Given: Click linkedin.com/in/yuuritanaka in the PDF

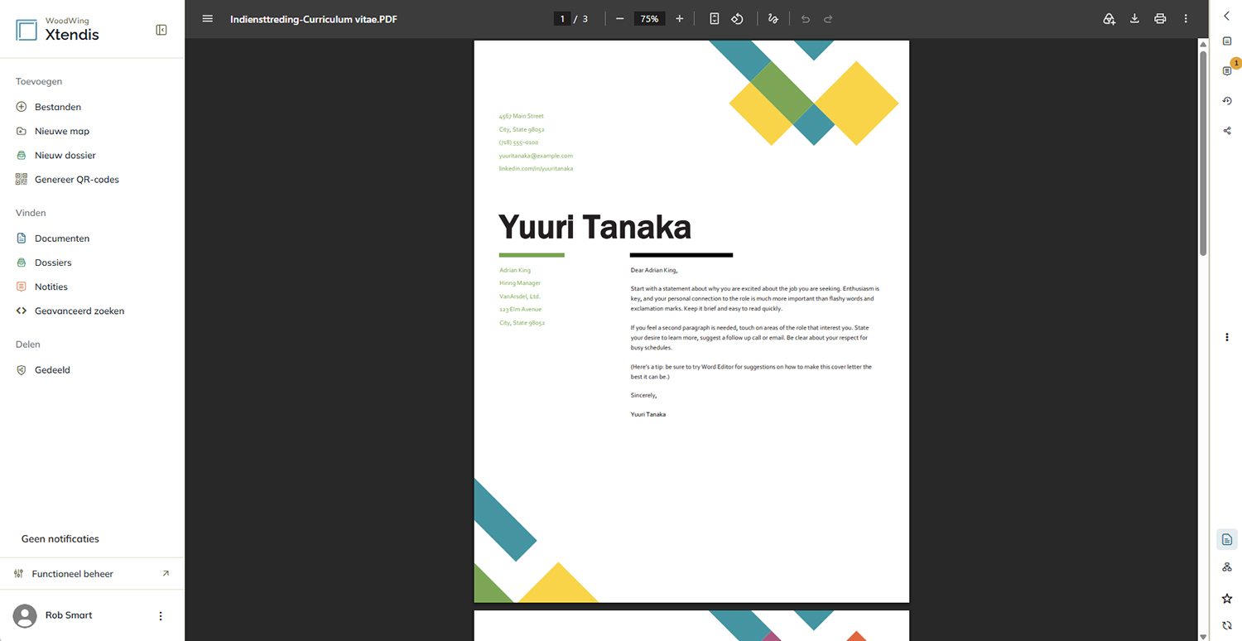Looking at the screenshot, I should (536, 168).
